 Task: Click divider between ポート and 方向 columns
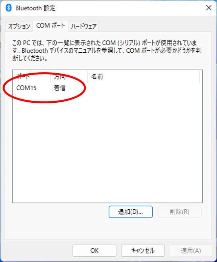pyautogui.click(x=50, y=77)
